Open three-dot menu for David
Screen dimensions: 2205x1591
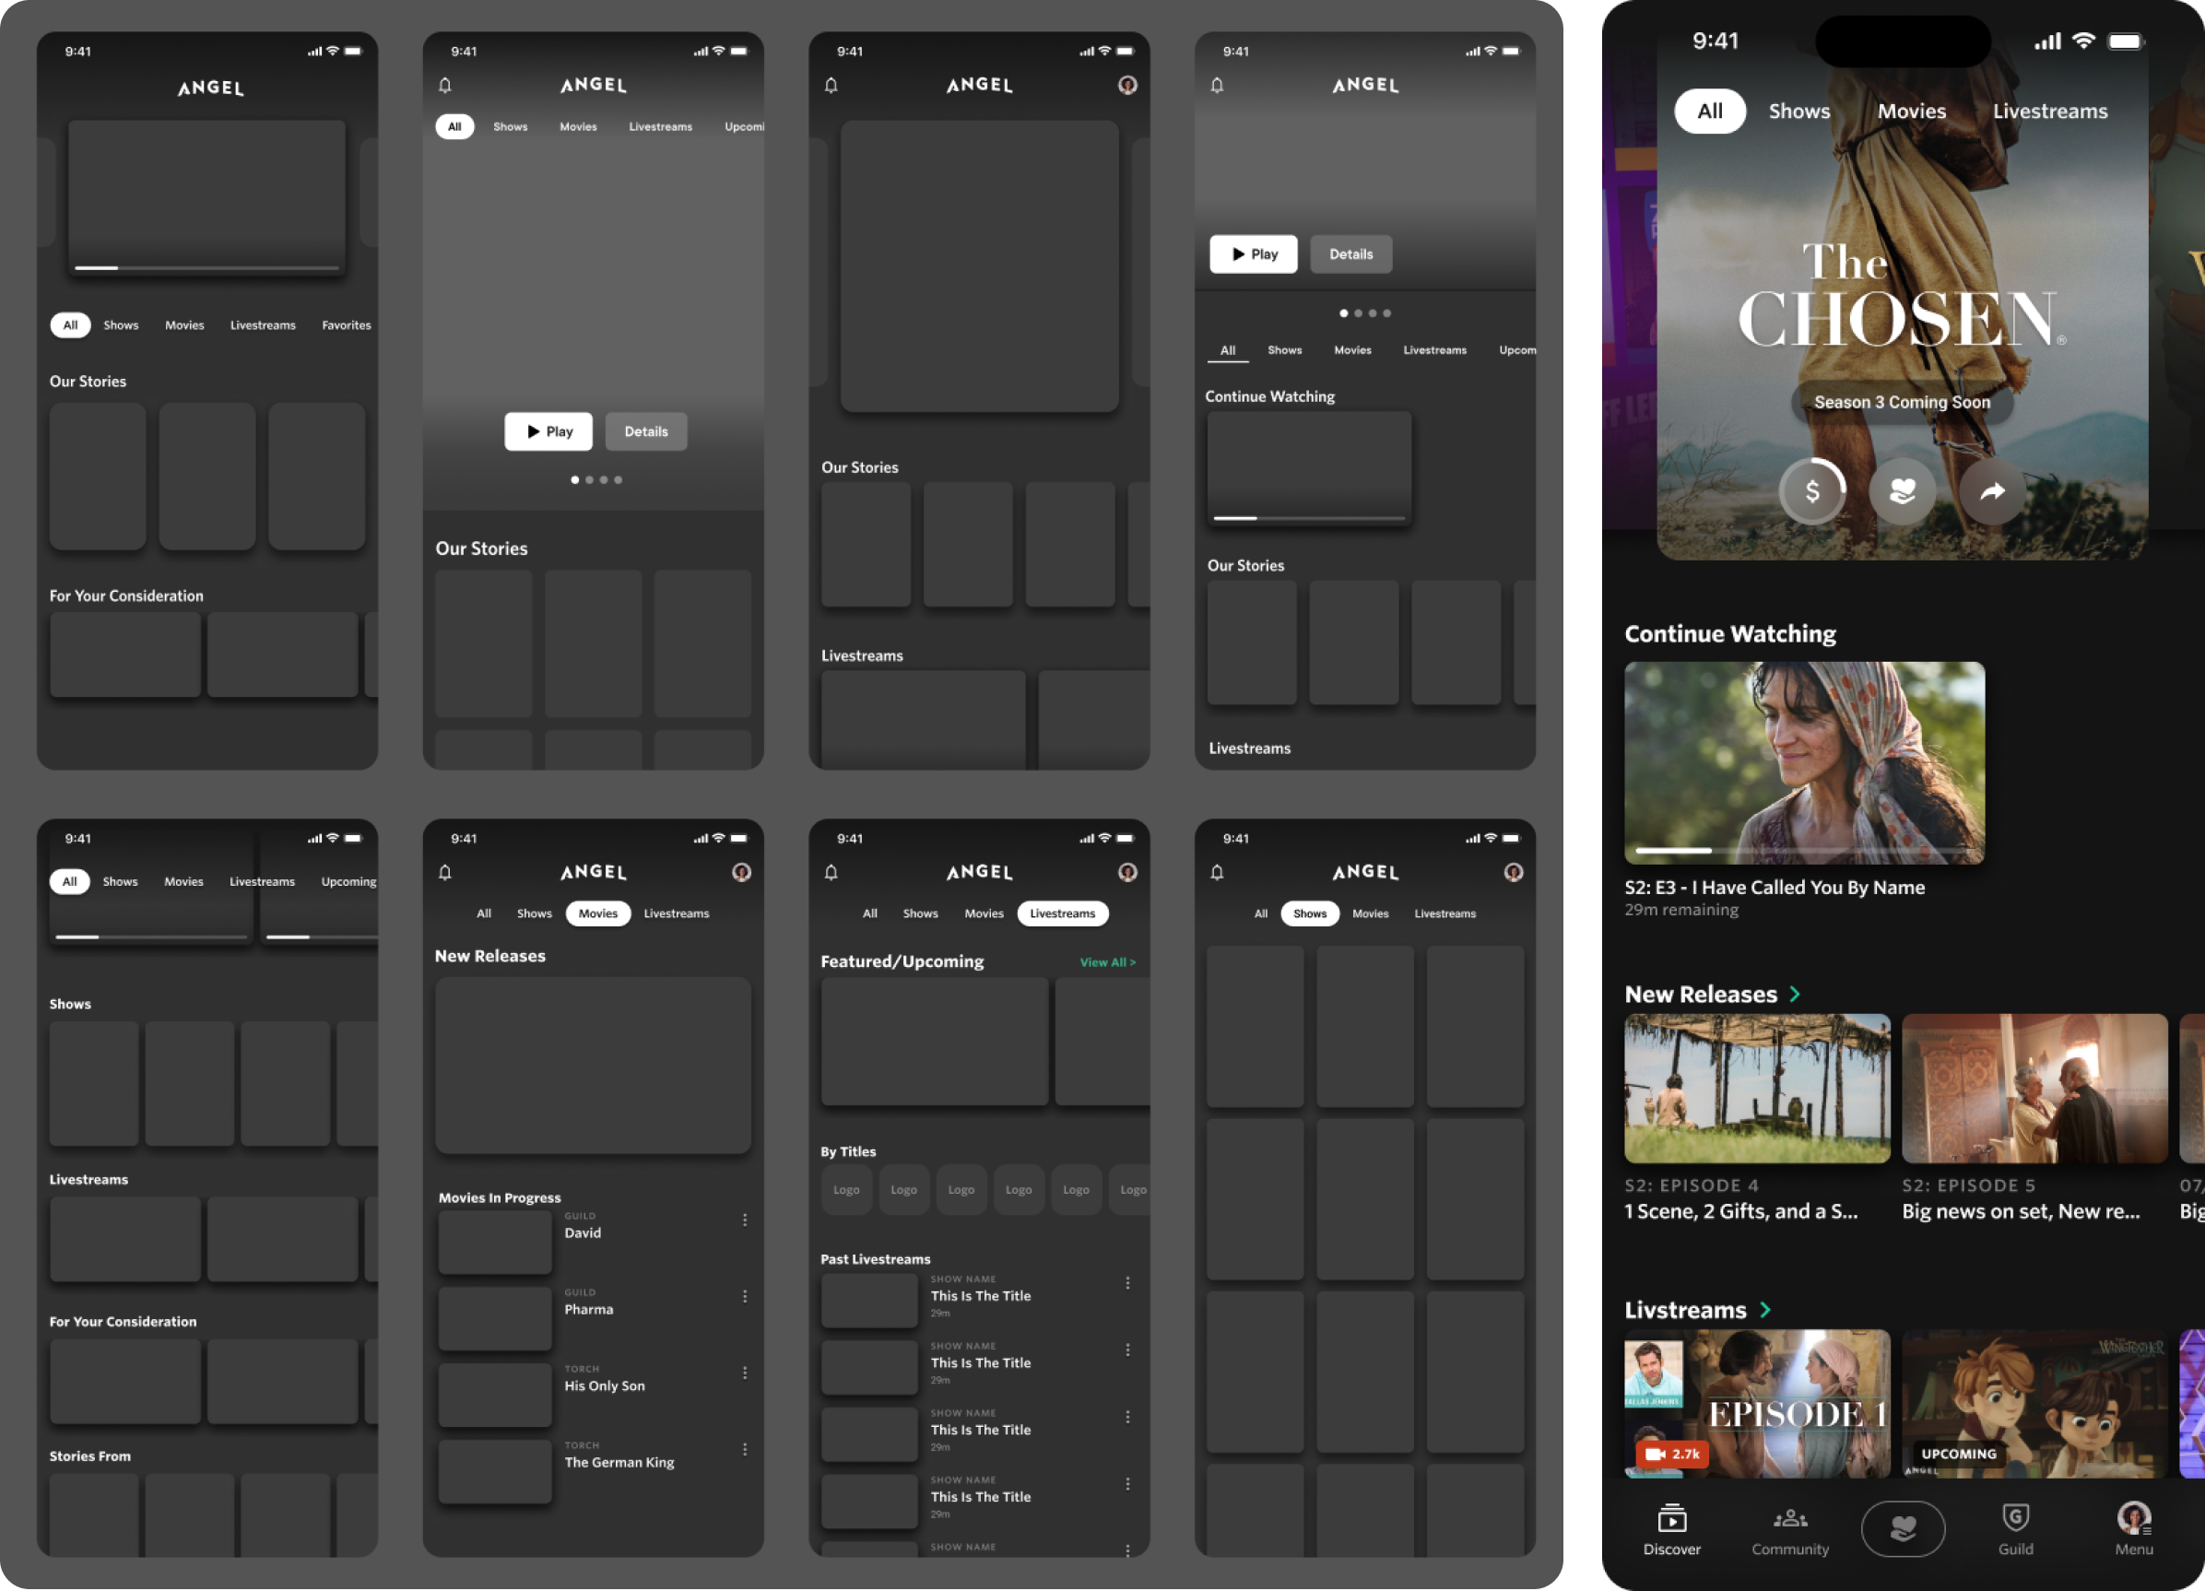(745, 1220)
